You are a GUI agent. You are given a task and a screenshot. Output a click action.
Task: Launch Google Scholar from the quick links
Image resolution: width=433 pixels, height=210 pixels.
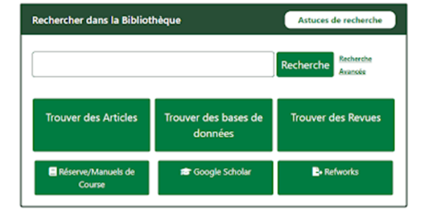[216, 178]
